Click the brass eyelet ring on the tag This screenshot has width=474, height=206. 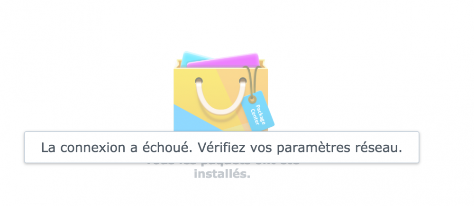tap(252, 99)
